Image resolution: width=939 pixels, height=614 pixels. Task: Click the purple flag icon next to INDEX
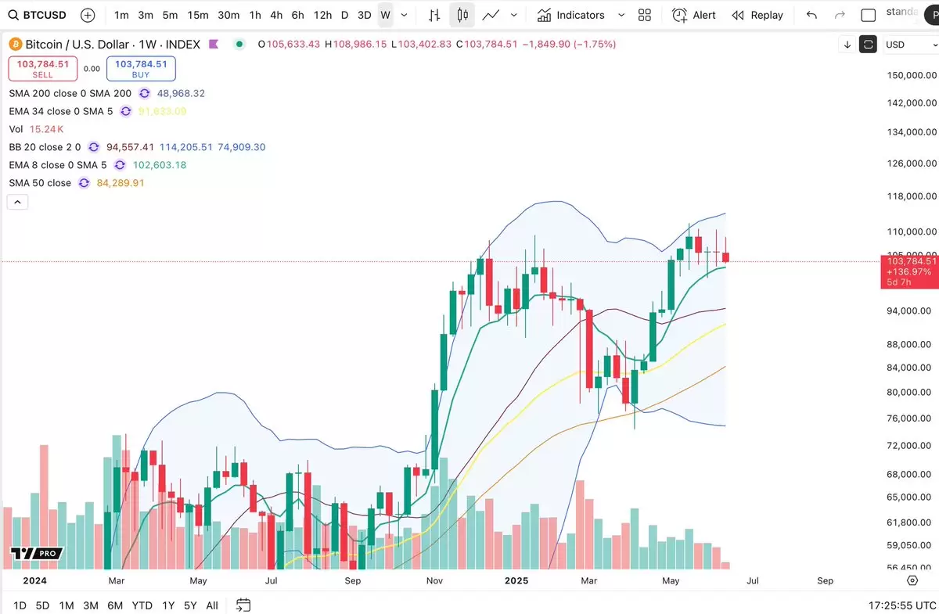pos(214,45)
